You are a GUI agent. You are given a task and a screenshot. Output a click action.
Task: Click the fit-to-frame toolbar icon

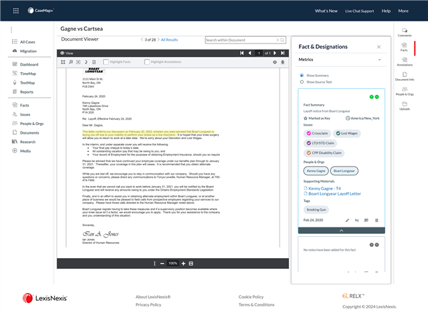(78, 62)
